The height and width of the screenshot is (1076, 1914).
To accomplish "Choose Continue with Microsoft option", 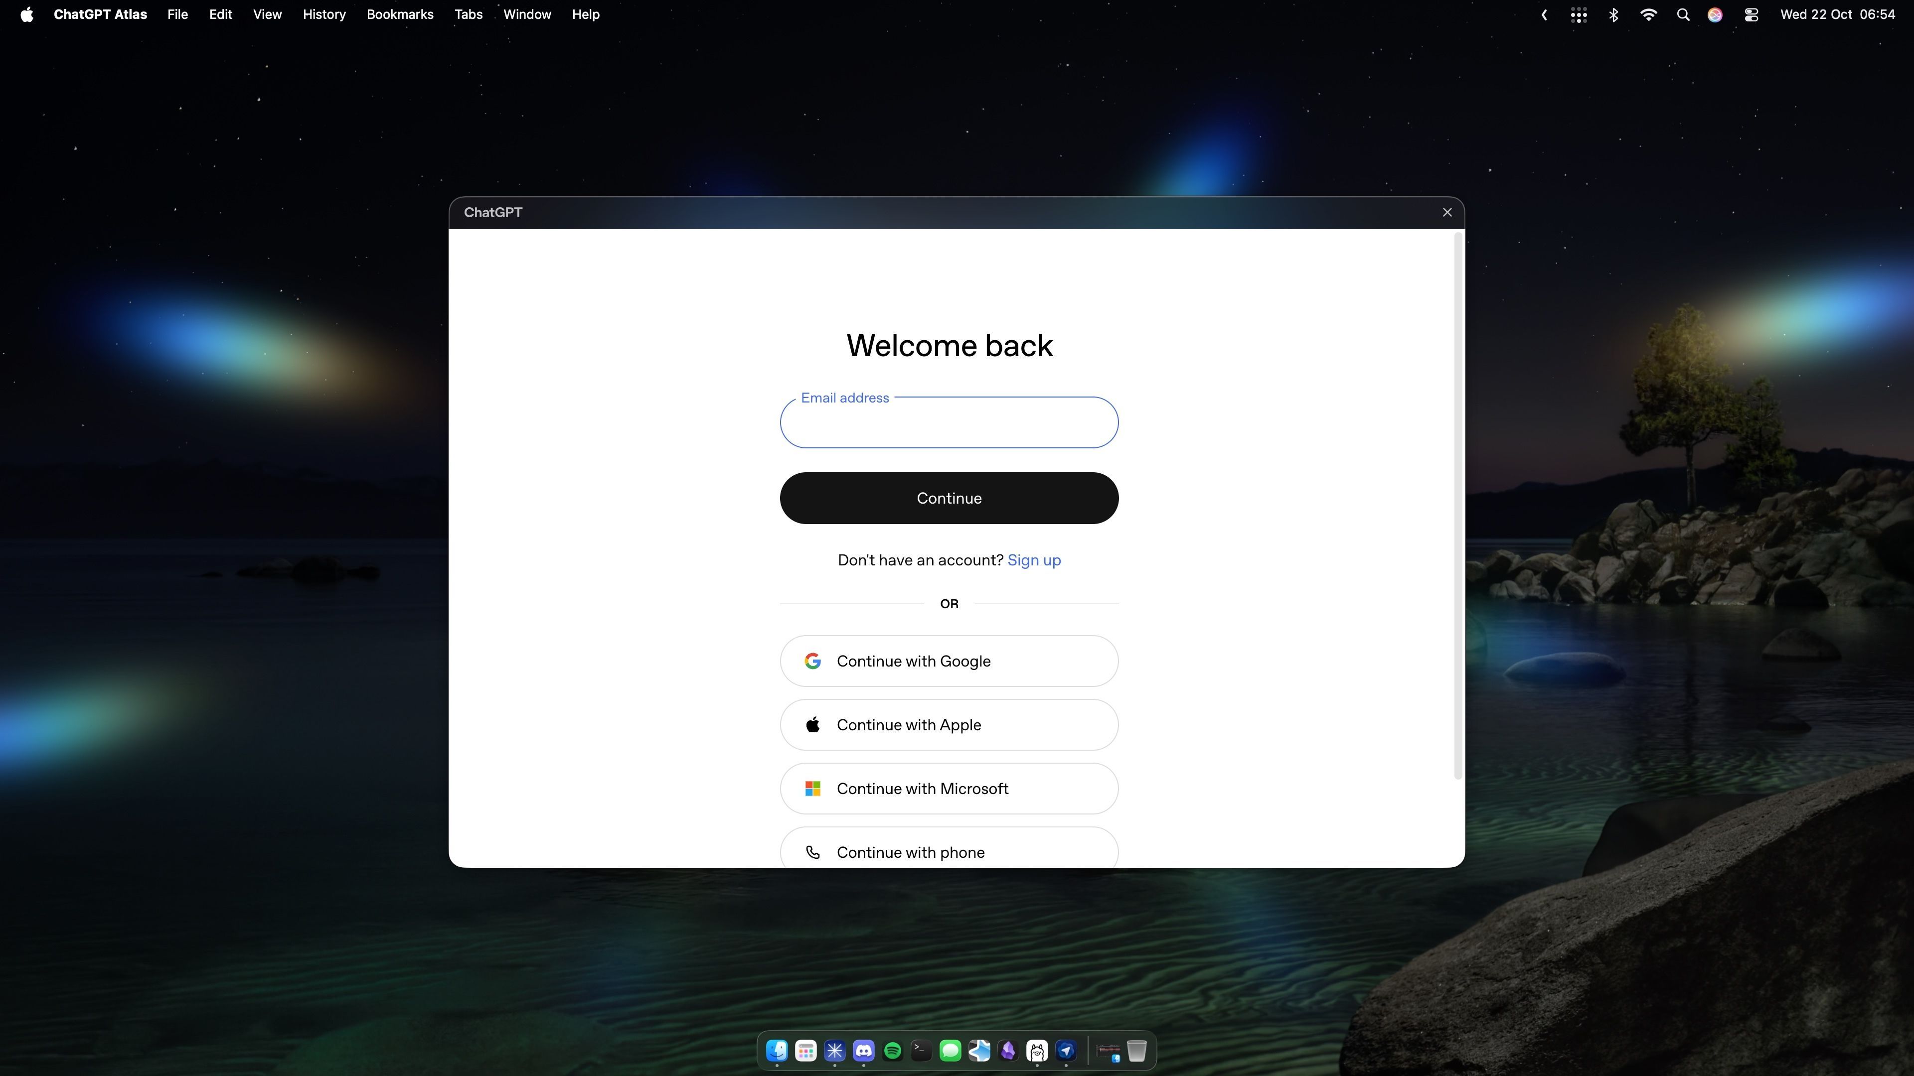I will 949,789.
